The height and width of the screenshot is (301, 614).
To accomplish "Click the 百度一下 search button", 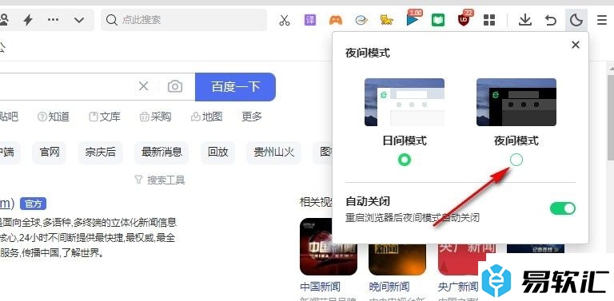I will coord(235,87).
